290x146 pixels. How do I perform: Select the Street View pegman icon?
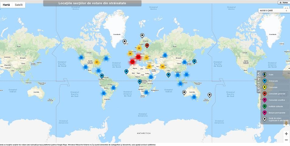tap(286, 123)
